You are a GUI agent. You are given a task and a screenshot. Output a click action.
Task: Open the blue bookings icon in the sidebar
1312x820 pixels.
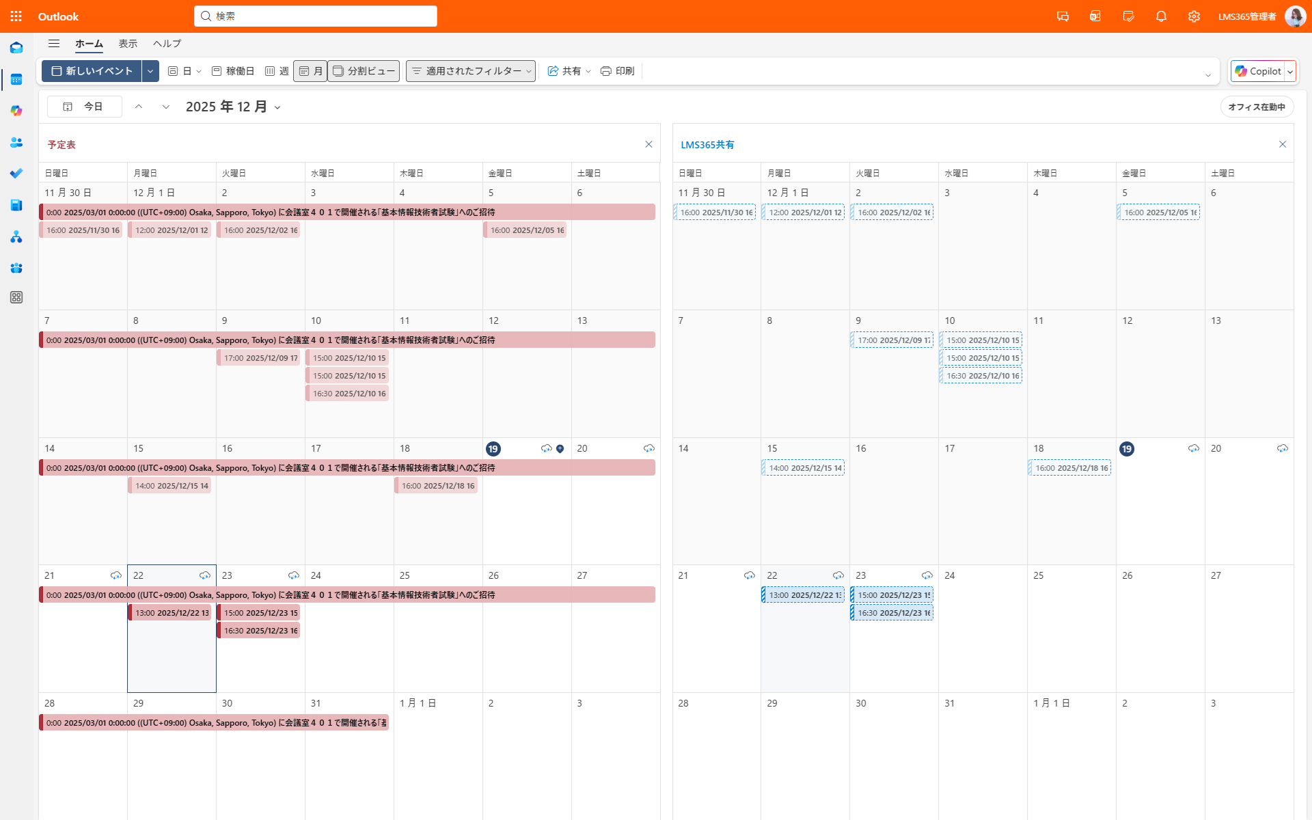tap(16, 205)
